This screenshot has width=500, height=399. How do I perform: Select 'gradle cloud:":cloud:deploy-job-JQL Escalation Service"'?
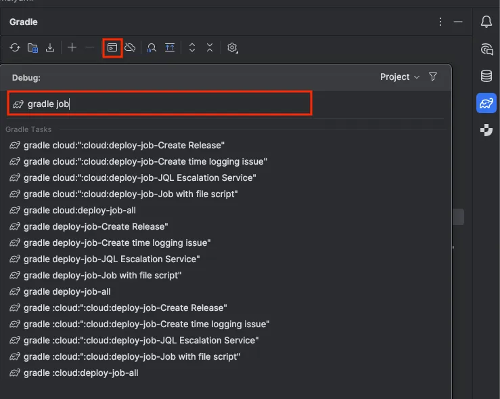coord(226,177)
